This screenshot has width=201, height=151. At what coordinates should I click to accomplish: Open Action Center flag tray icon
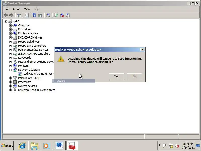tap(165, 146)
